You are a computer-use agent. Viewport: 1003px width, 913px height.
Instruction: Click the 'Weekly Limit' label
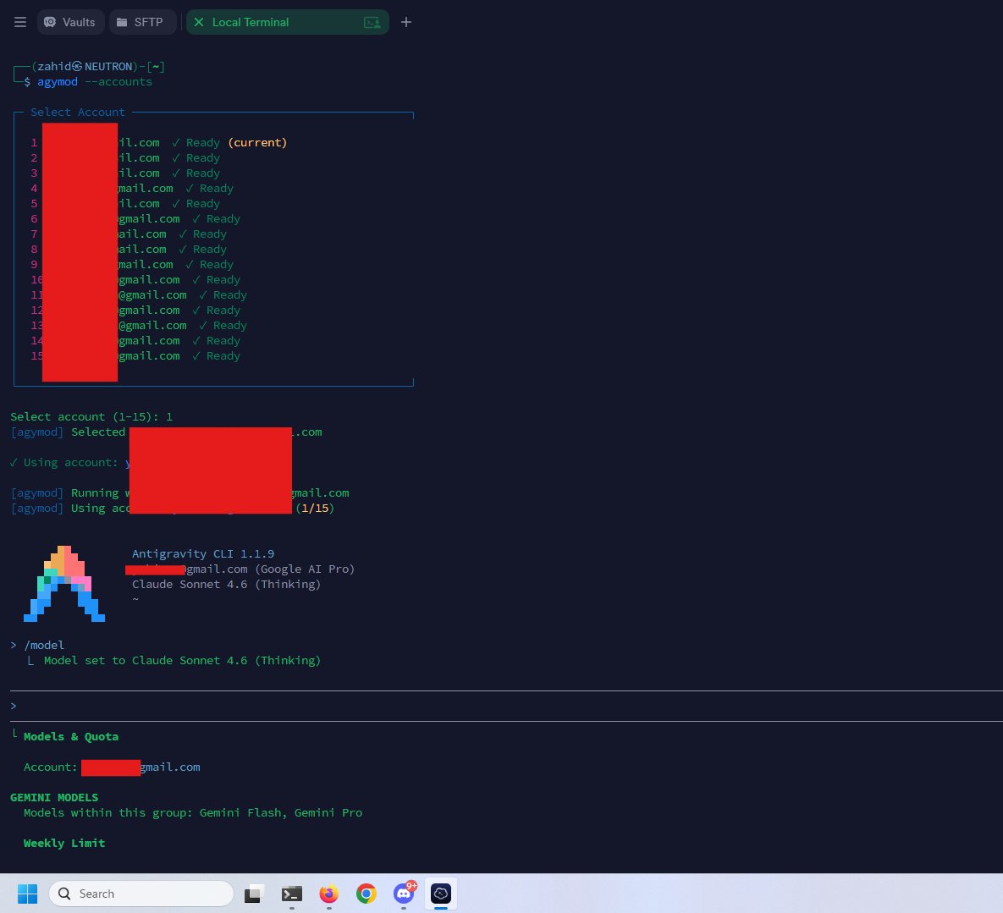click(64, 844)
